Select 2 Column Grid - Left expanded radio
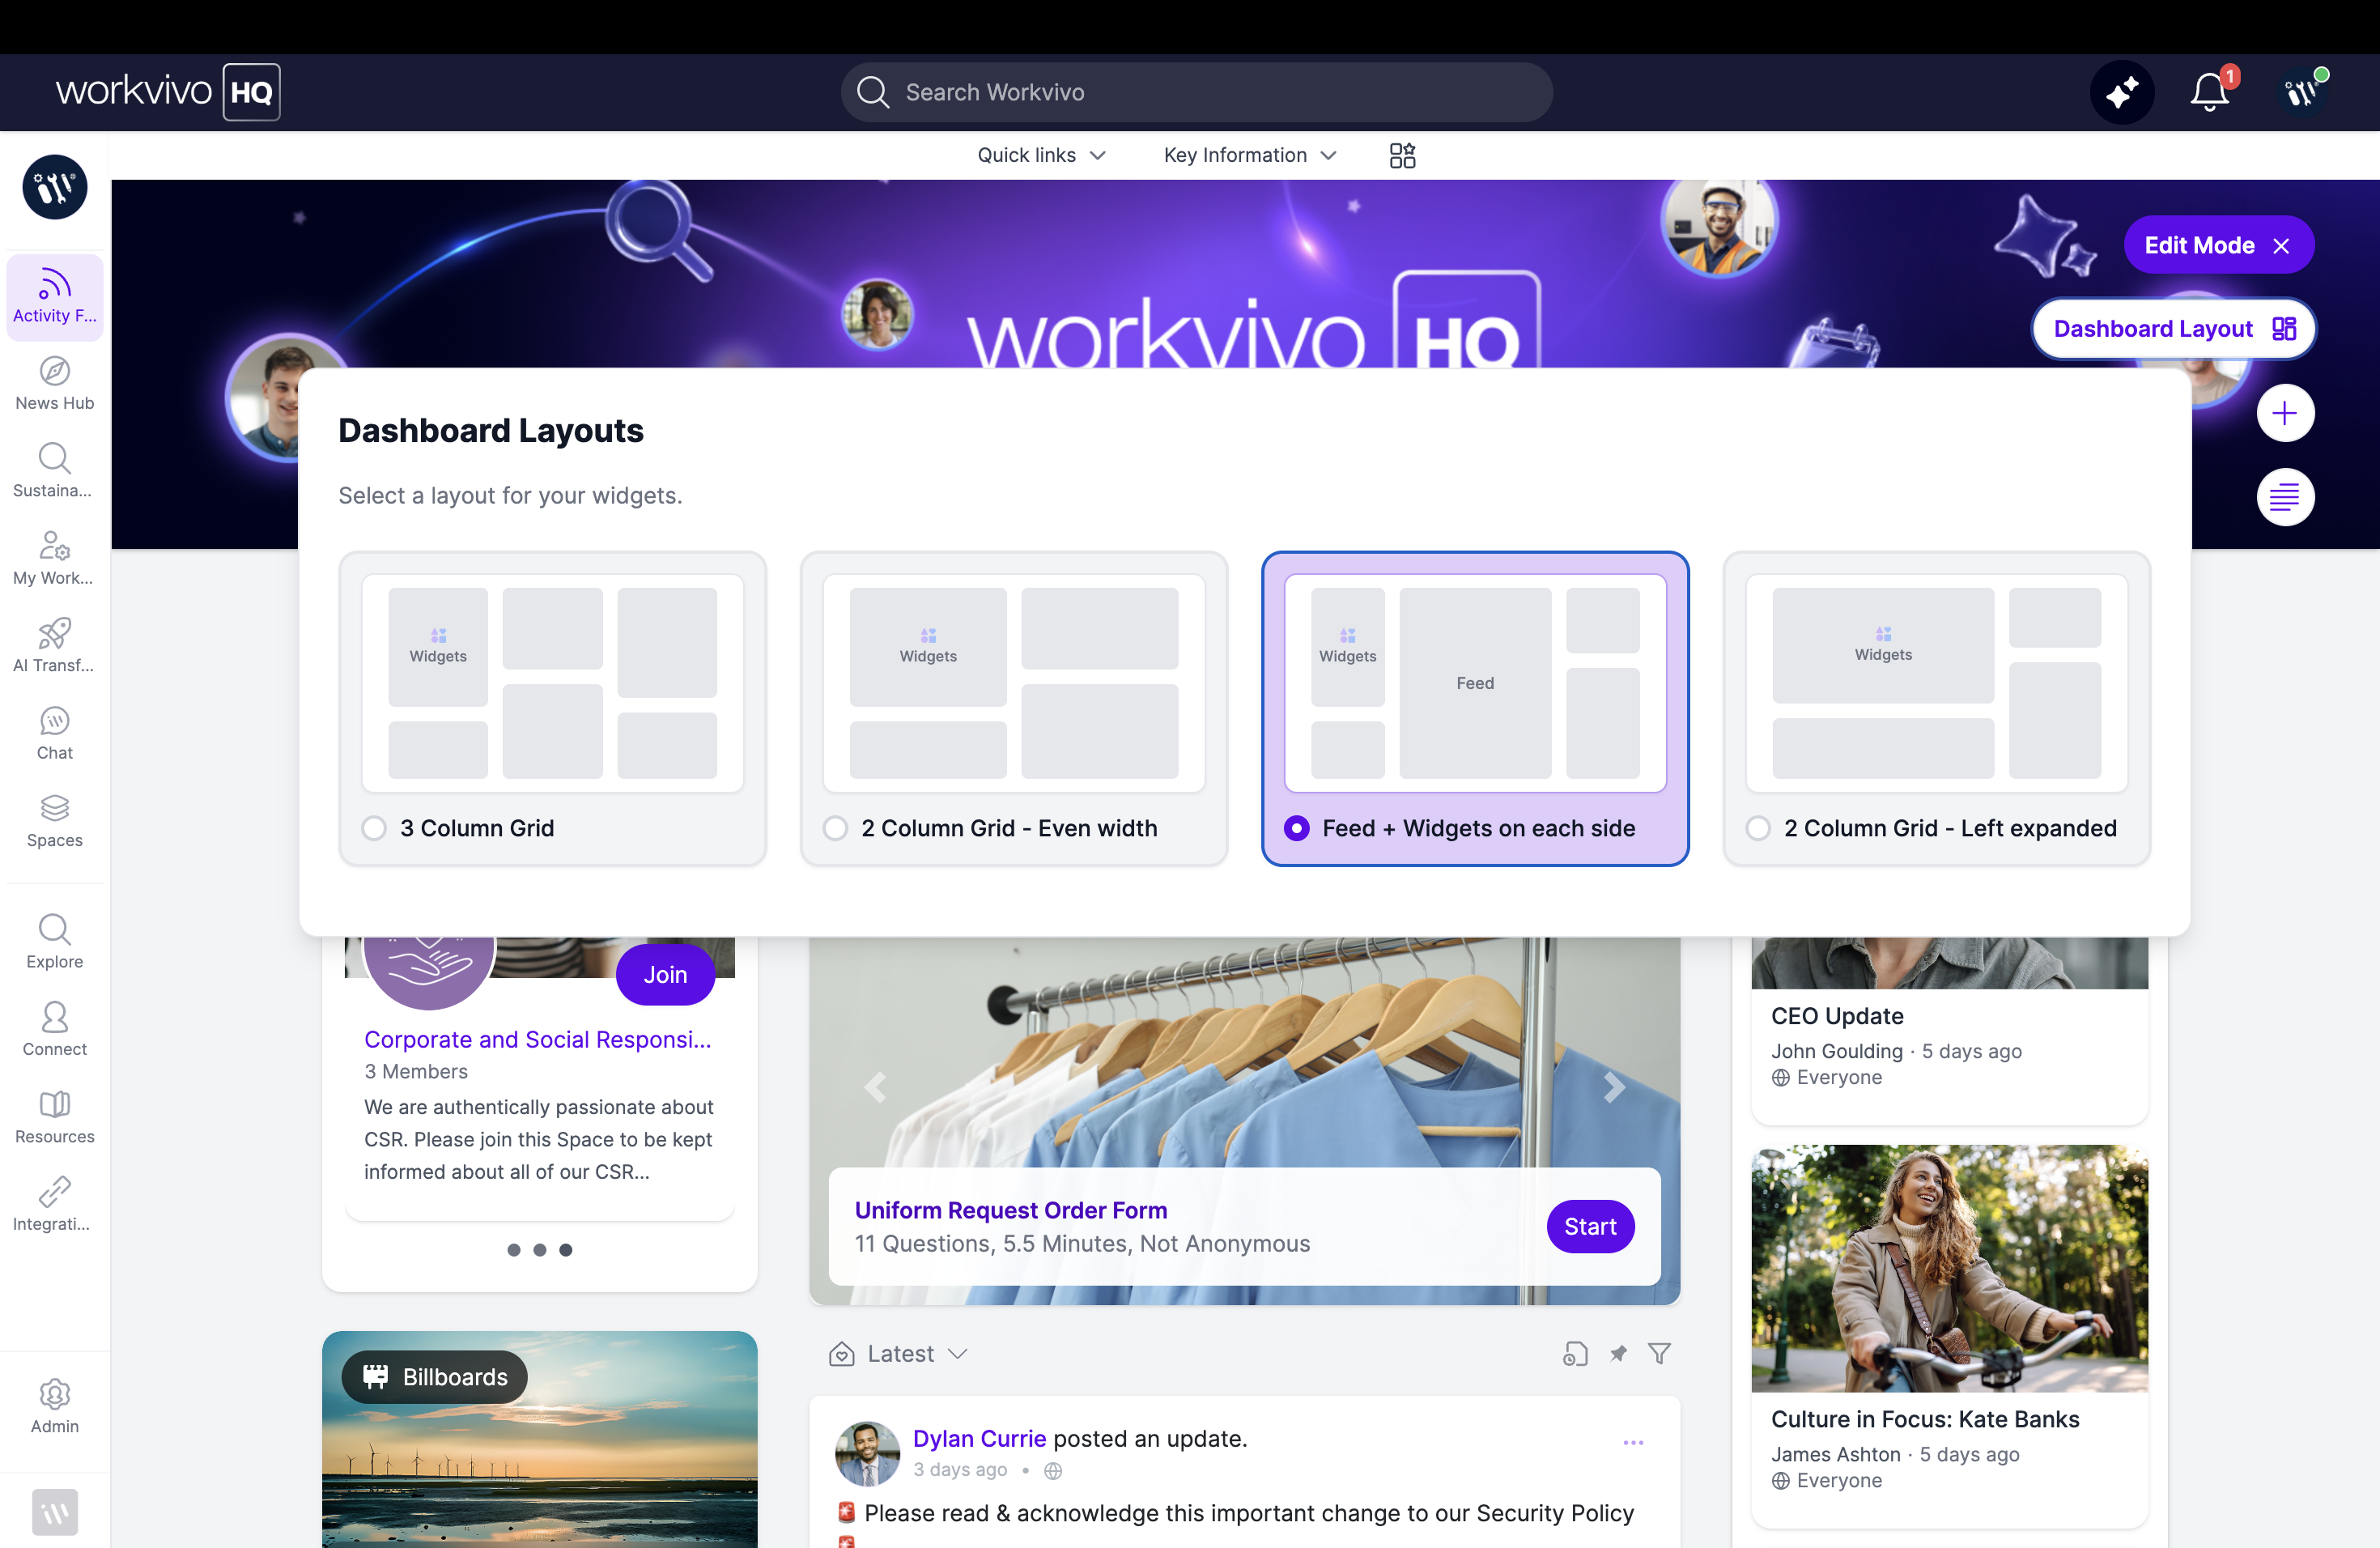 [x=1758, y=828]
